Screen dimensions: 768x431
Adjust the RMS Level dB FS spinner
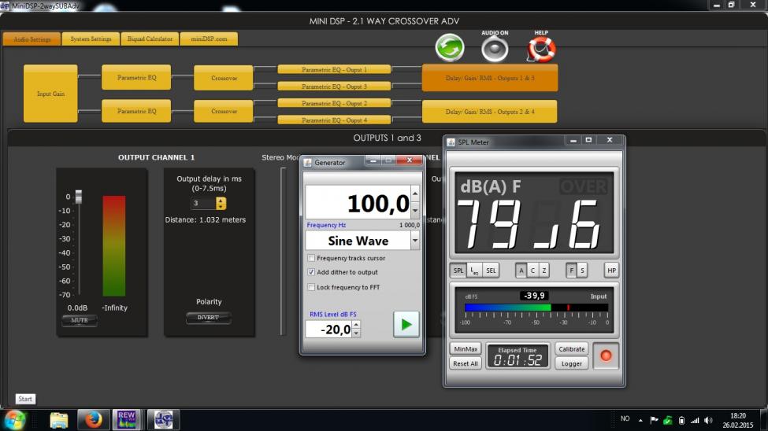click(355, 330)
